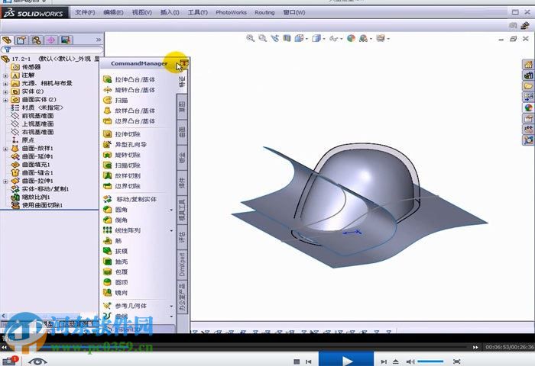Apply the 倒角 (Chamfer) feature
The height and width of the screenshot is (366, 535).
[x=115, y=220]
